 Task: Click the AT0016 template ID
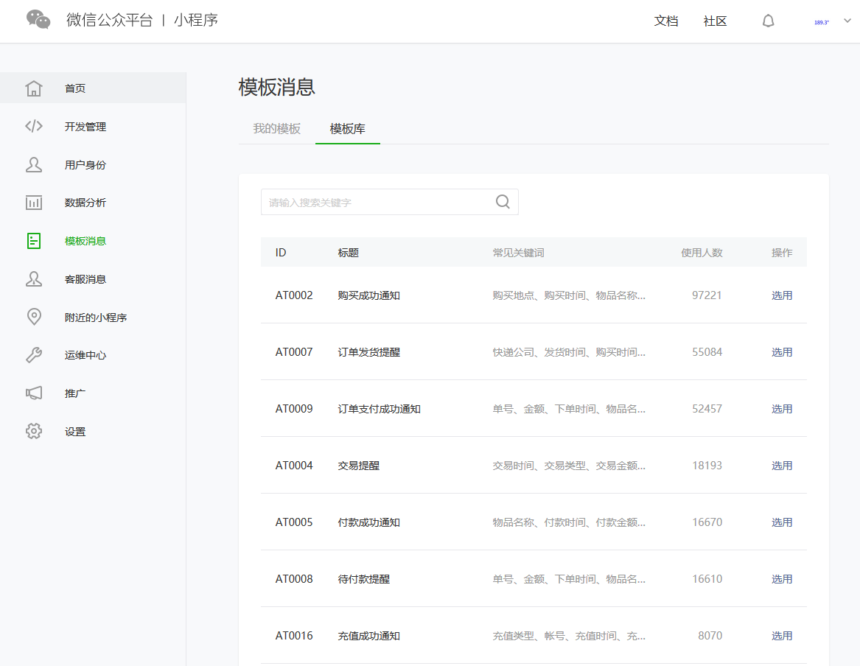click(x=294, y=636)
